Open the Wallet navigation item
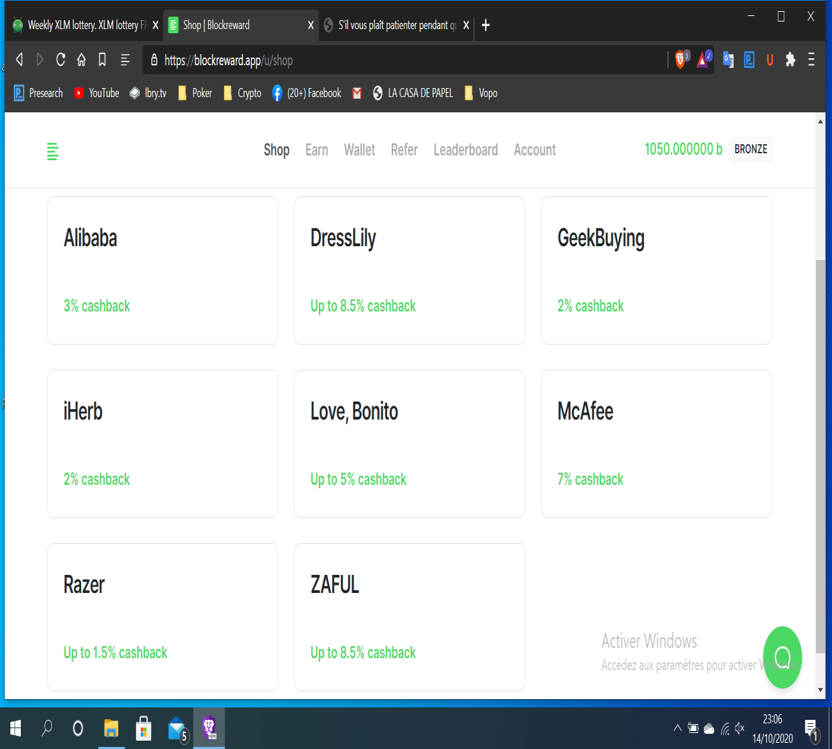The width and height of the screenshot is (832, 749). [359, 150]
